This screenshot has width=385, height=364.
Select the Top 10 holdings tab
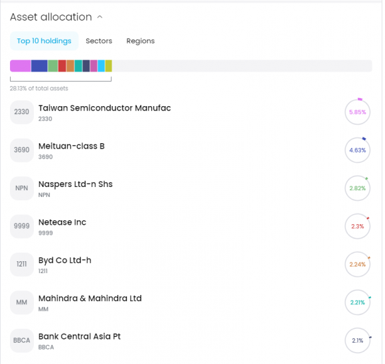[x=44, y=40]
